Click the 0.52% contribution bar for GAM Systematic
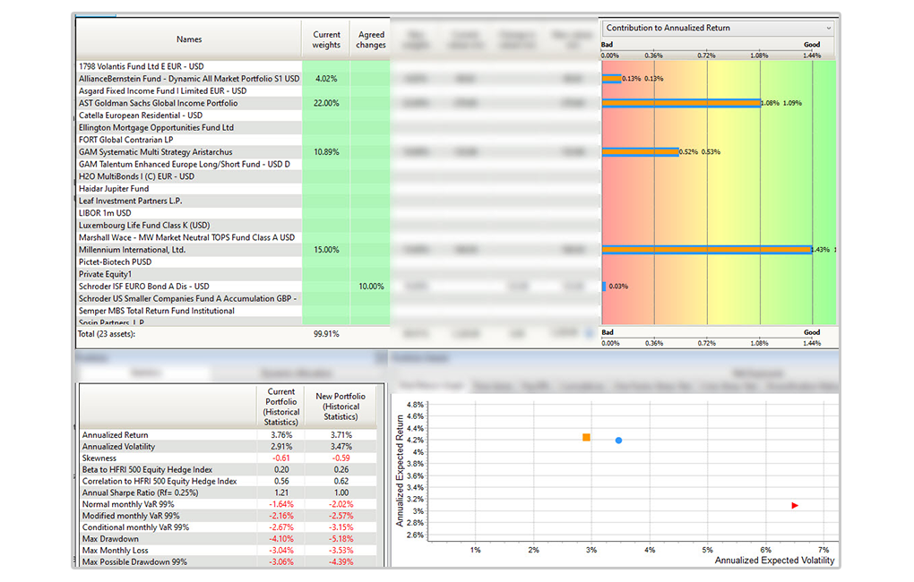 [x=640, y=152]
